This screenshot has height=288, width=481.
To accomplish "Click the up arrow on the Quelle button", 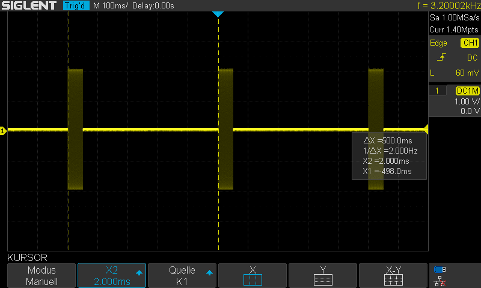I will tap(209, 272).
